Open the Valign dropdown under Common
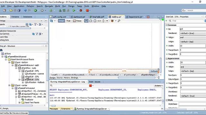The height and width of the screenshot is (115, 206). 193,42
